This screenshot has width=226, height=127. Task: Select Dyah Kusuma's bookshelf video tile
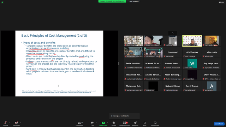click(133, 41)
